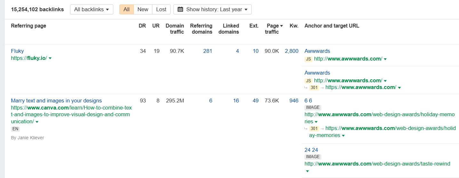
Task: Open 4 linked domains link for Fluky
Action: click(x=238, y=51)
